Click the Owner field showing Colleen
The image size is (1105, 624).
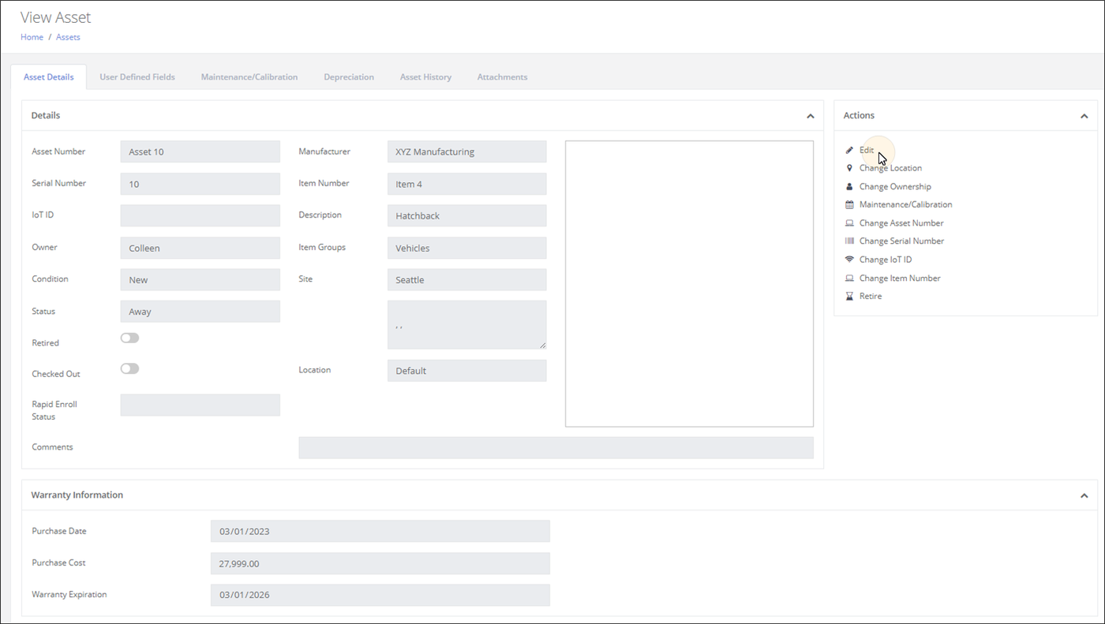[x=200, y=248]
